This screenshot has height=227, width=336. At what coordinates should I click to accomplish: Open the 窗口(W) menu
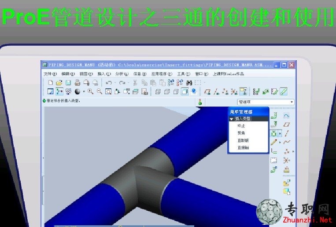pyautogui.click(x=202, y=74)
